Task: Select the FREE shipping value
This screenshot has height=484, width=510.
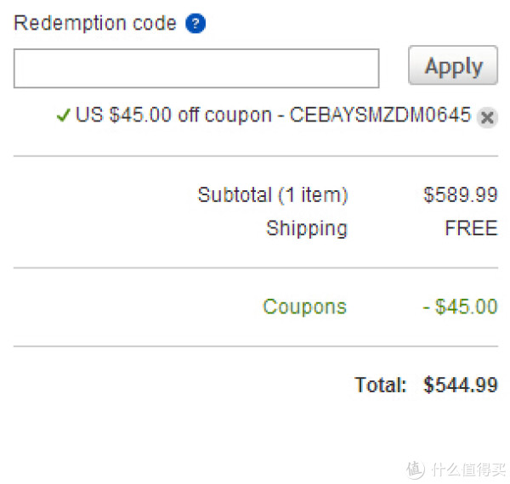Action: 471,228
